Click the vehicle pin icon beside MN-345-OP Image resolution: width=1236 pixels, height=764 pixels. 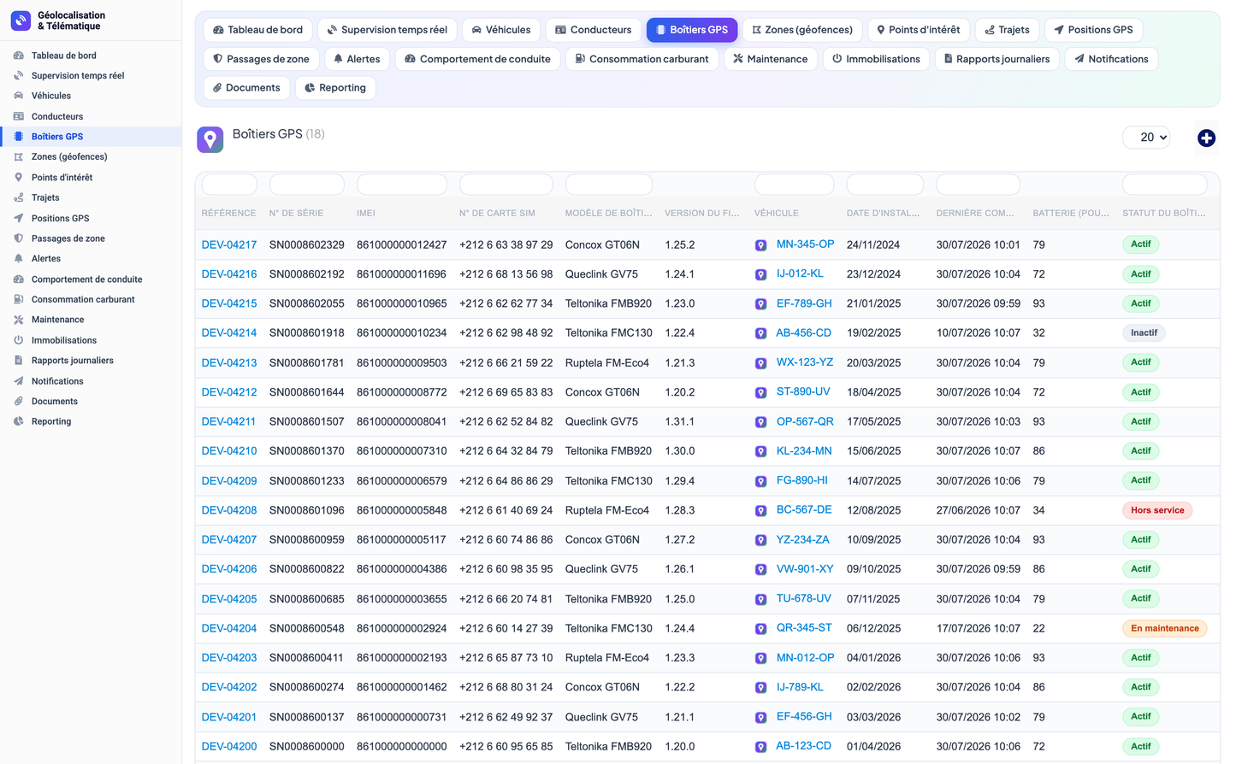pos(760,245)
